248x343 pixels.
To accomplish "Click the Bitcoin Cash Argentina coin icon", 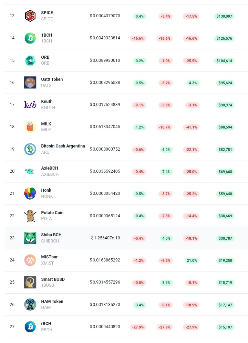I will [30, 149].
